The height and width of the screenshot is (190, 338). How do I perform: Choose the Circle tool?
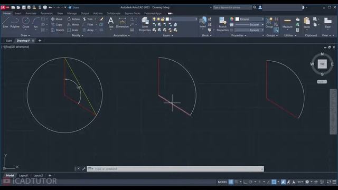26,22
